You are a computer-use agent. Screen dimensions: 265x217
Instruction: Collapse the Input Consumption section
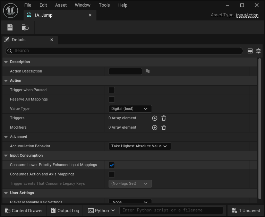pos(6,156)
